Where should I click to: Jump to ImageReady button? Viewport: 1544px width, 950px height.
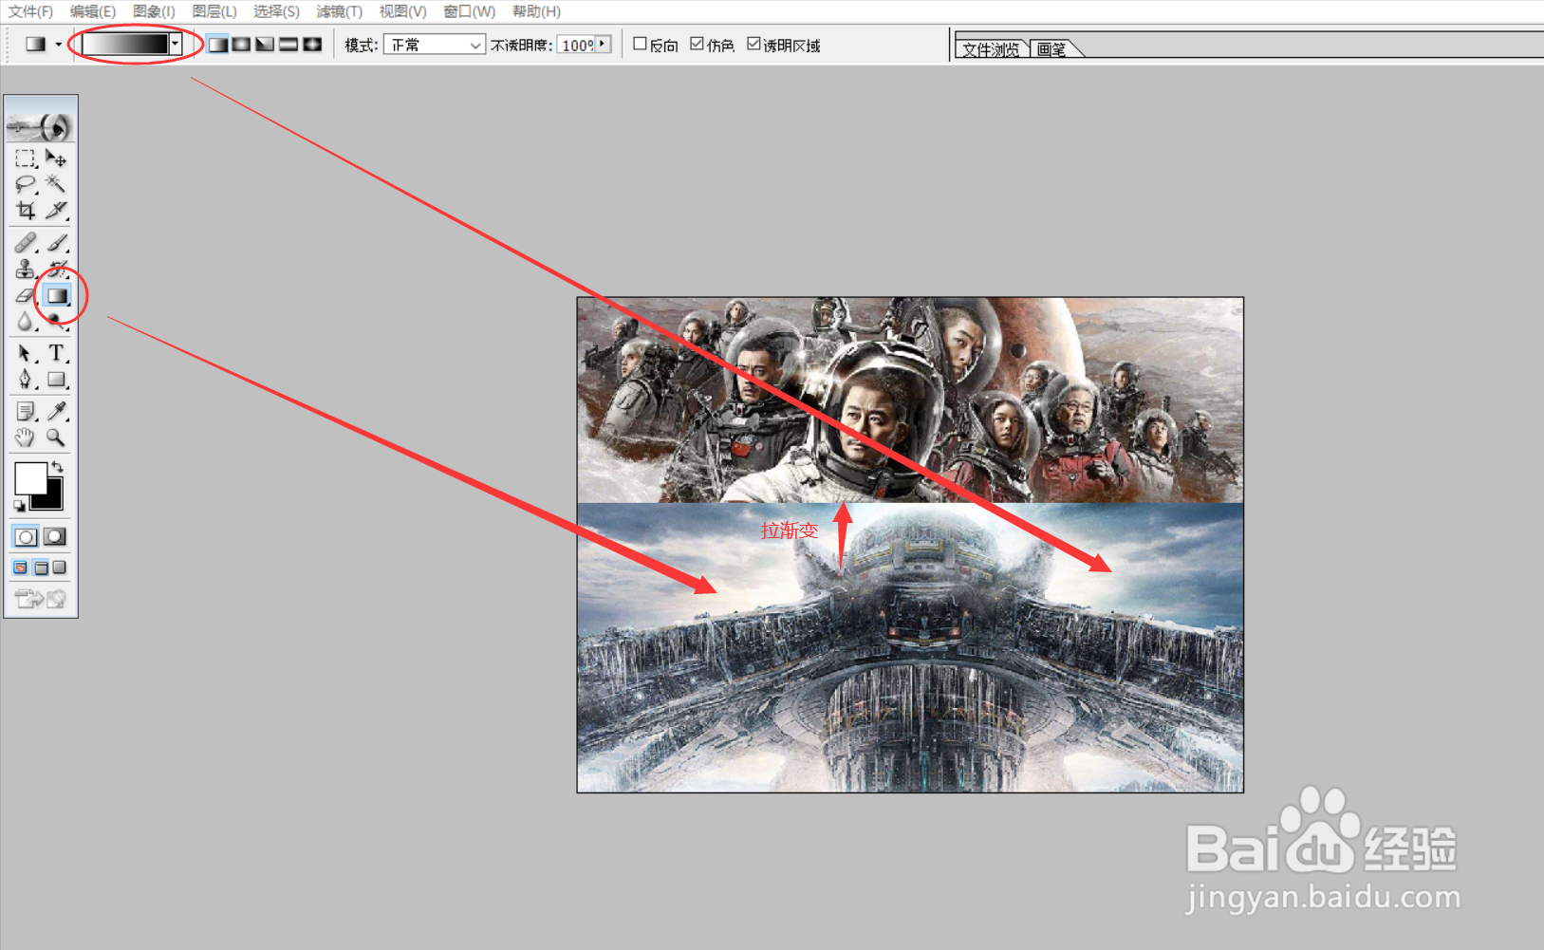click(41, 599)
